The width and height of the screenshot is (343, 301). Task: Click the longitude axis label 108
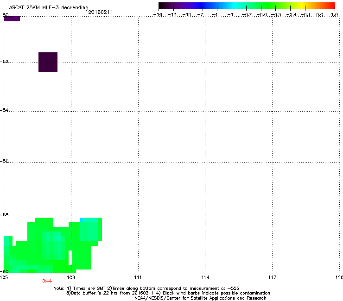(70, 277)
